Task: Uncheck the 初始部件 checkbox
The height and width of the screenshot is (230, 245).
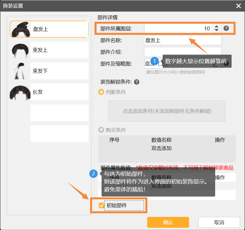Action: click(x=102, y=206)
